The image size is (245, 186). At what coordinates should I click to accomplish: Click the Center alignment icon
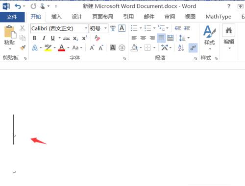(x=143, y=38)
